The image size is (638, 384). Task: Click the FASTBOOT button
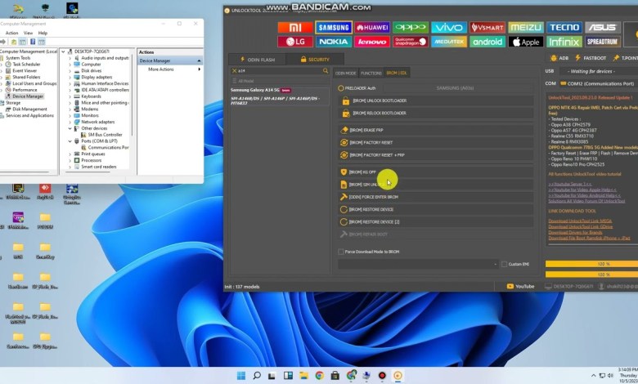(x=591, y=58)
